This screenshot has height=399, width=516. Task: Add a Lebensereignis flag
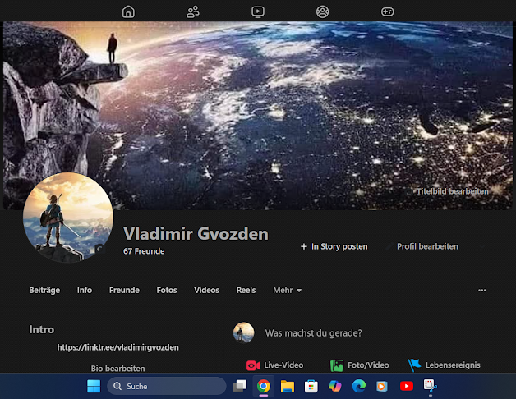tap(444, 365)
